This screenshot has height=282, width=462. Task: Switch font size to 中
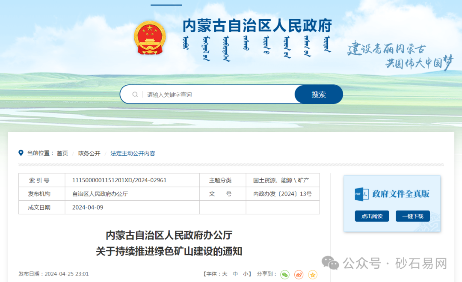click(234, 274)
